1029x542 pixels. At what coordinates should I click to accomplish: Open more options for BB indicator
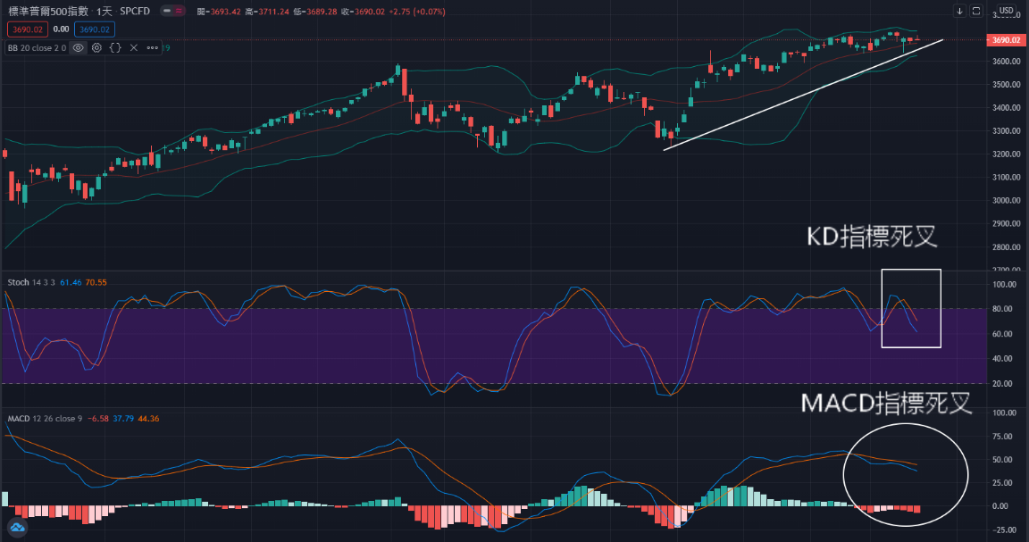(x=153, y=47)
